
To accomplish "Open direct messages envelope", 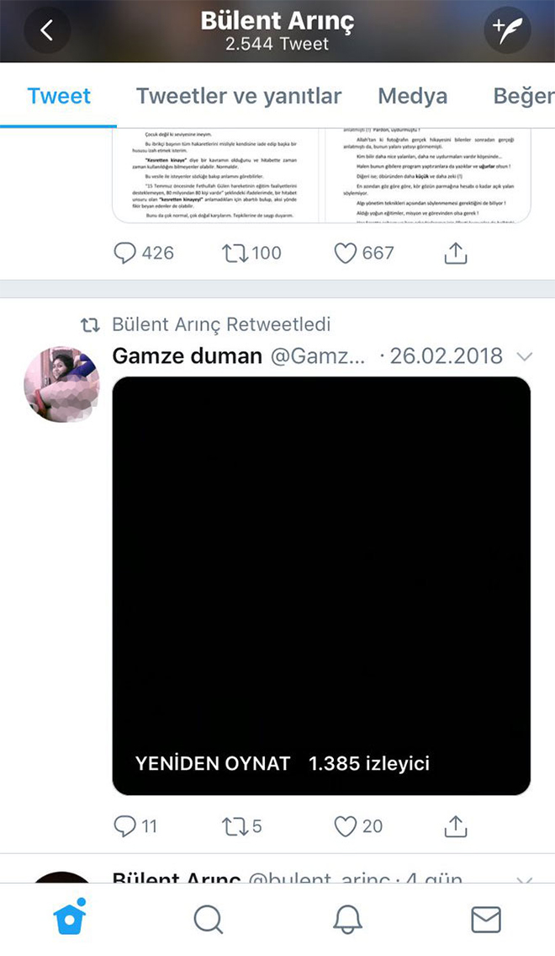I will (485, 920).
